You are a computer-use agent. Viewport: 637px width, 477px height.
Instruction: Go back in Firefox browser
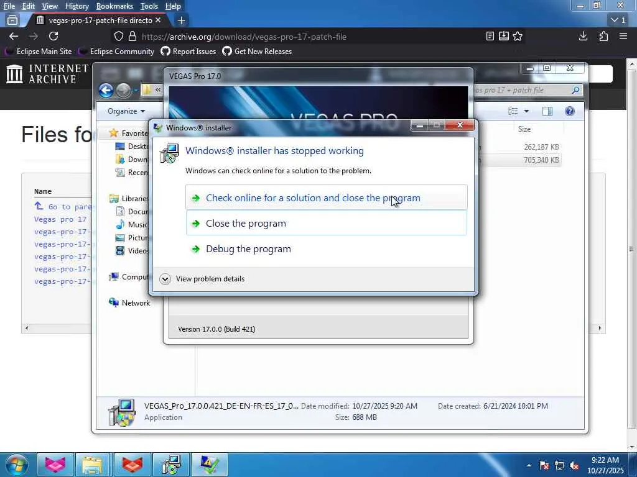[x=14, y=36]
